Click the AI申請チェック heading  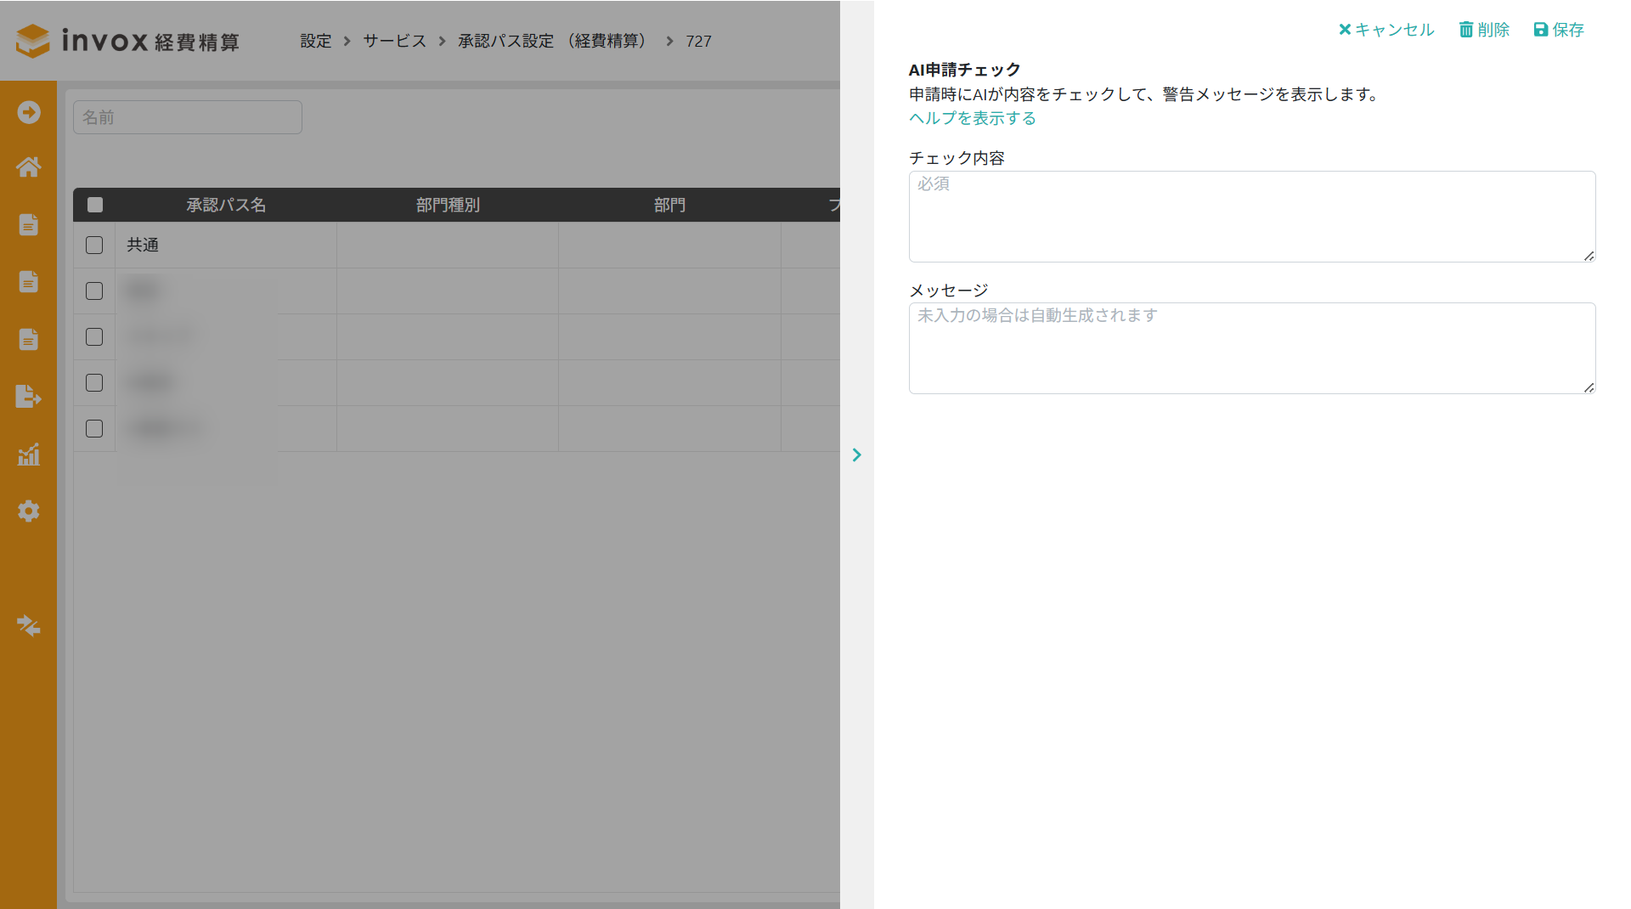pos(965,70)
